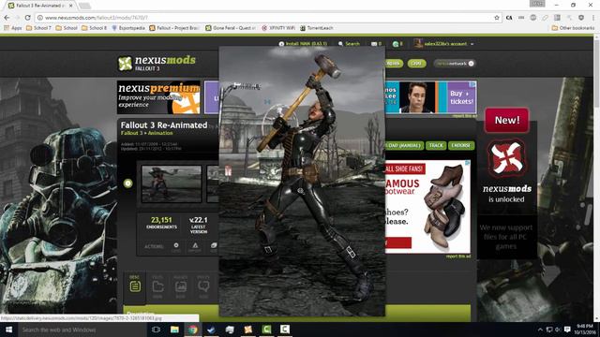Click the taskbar search box
Image resolution: width=600 pixels, height=337 pixels.
click(x=82, y=330)
